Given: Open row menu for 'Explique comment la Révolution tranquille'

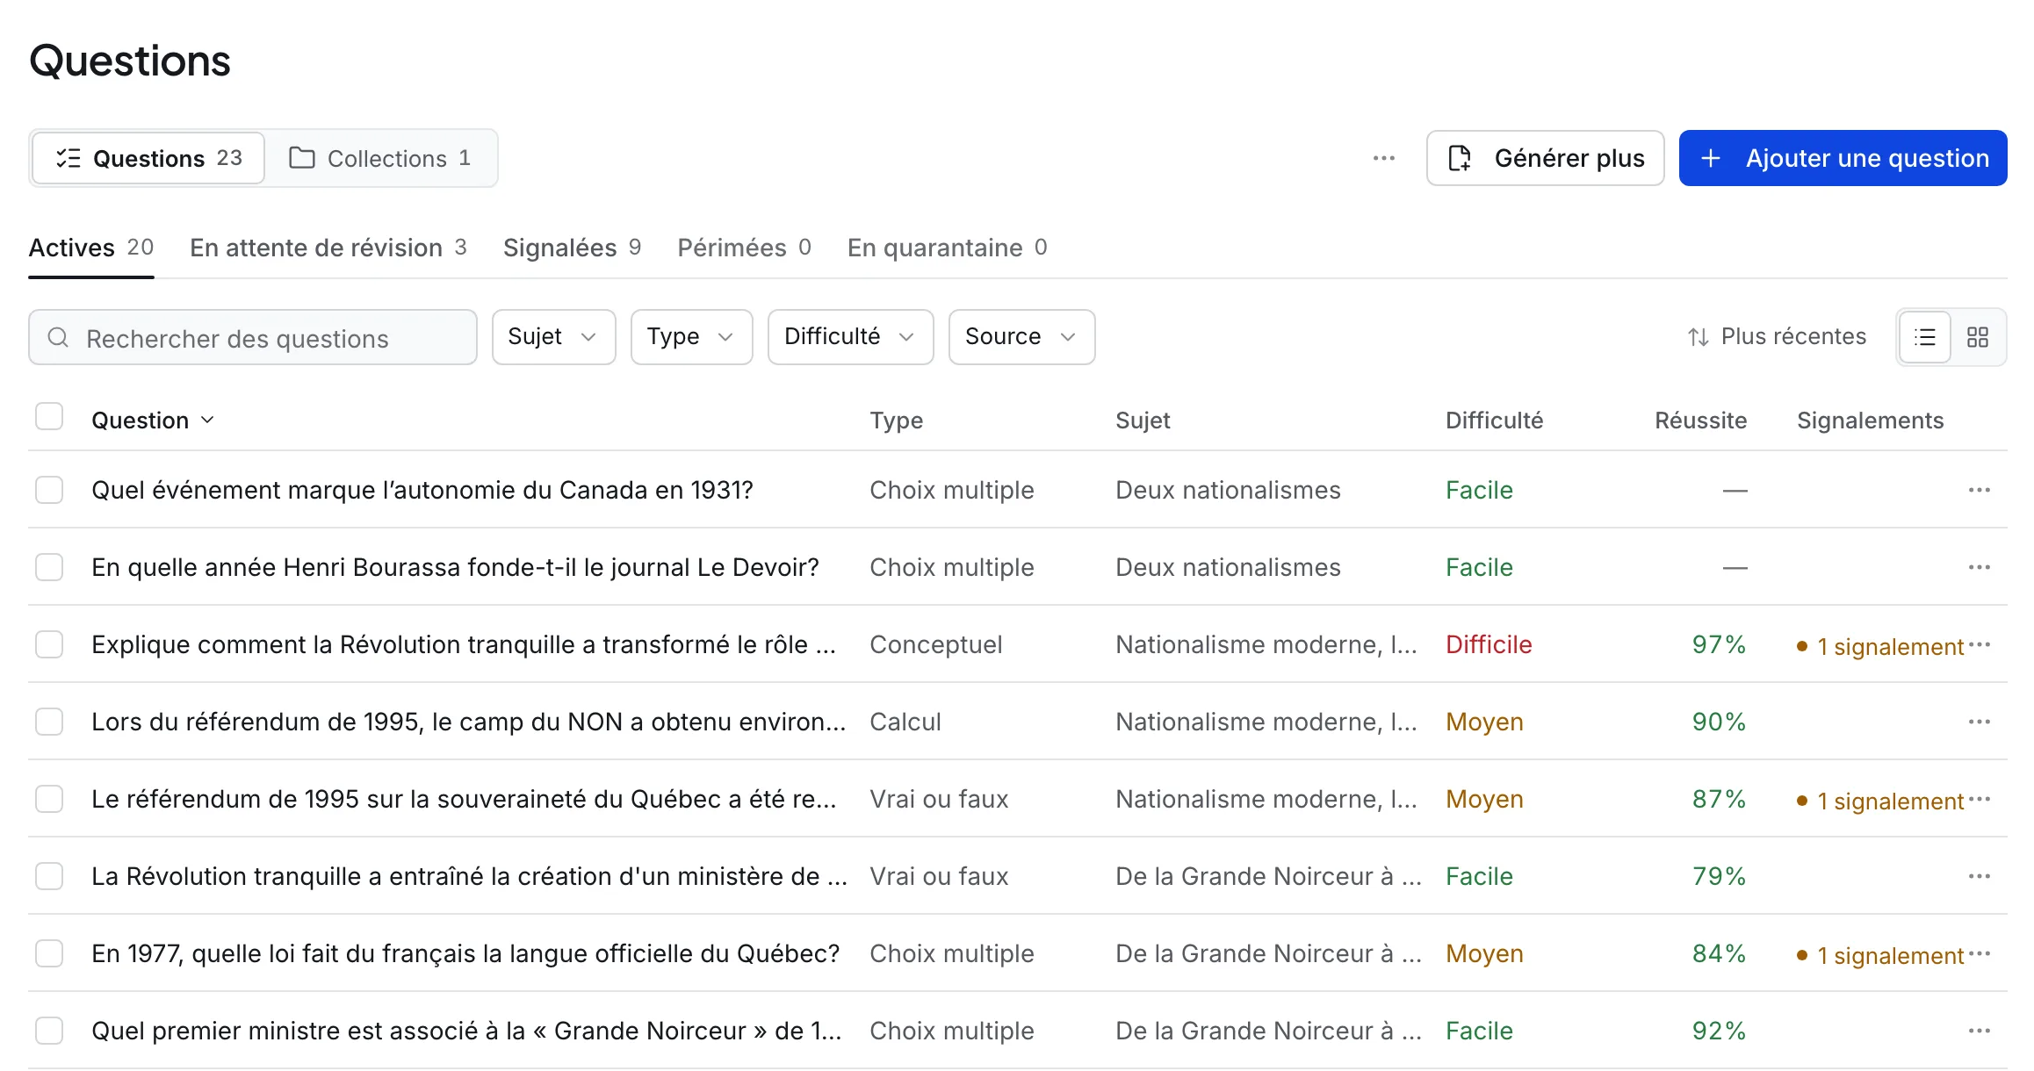Looking at the screenshot, I should tap(1979, 644).
